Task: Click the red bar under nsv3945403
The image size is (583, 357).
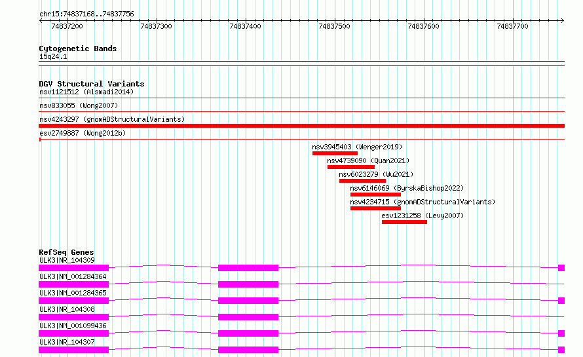Action: (x=335, y=153)
